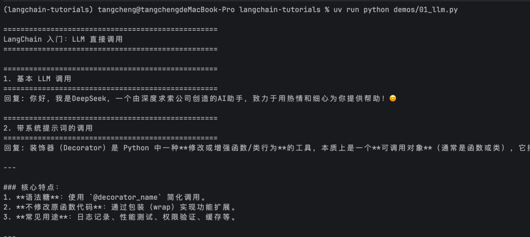Click the % shell prompt symbol
Image resolution: width=530 pixels, height=237 pixels.
tap(327, 10)
